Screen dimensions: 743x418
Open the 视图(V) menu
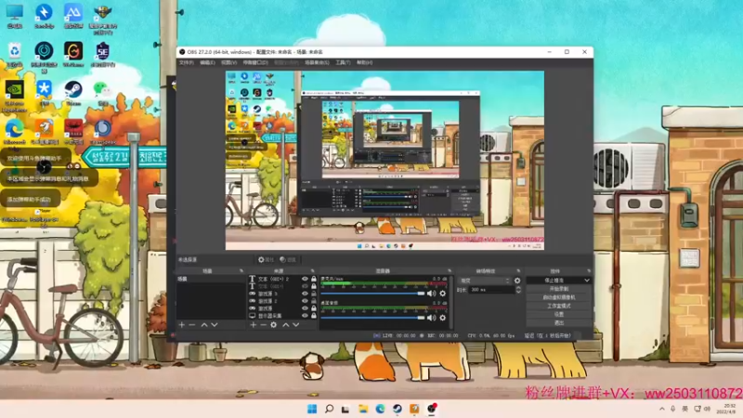pyautogui.click(x=228, y=62)
